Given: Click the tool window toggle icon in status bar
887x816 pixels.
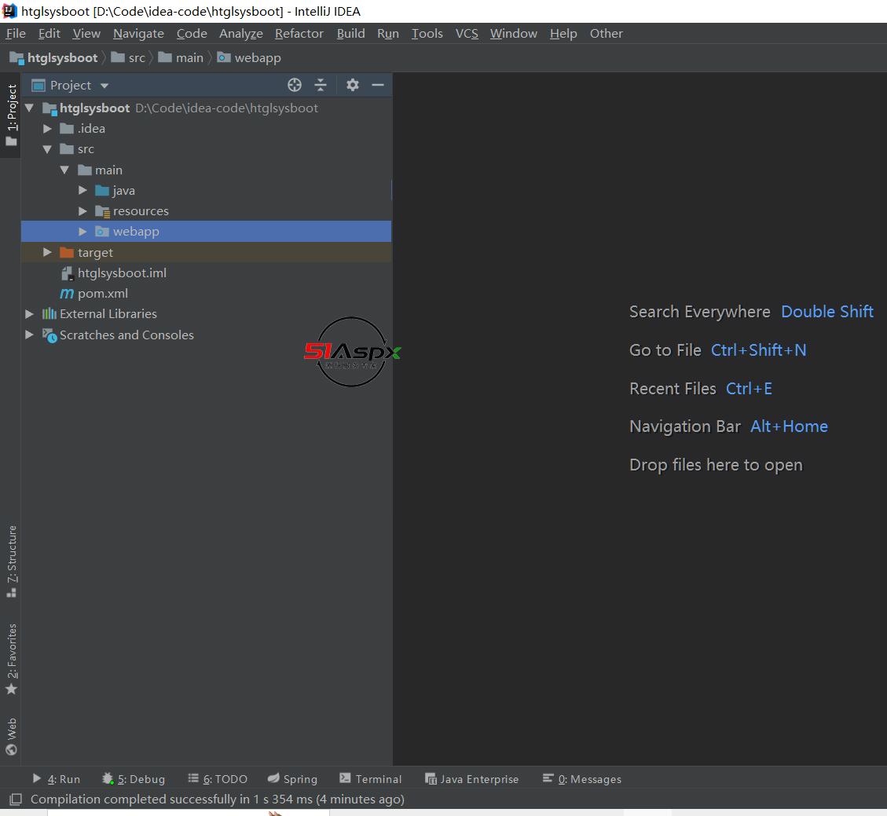Looking at the screenshot, I should pos(15,799).
